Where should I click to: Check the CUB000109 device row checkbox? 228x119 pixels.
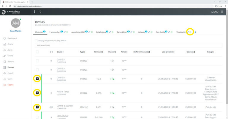[x=37, y=70]
